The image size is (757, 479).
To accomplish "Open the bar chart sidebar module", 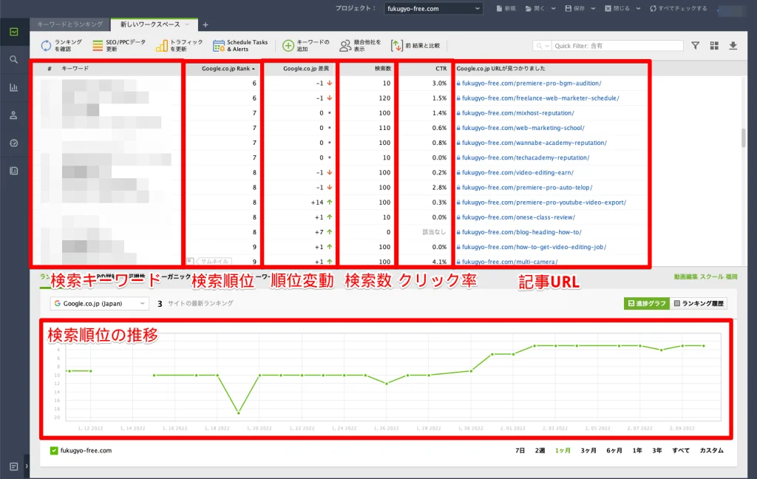I will tap(14, 87).
